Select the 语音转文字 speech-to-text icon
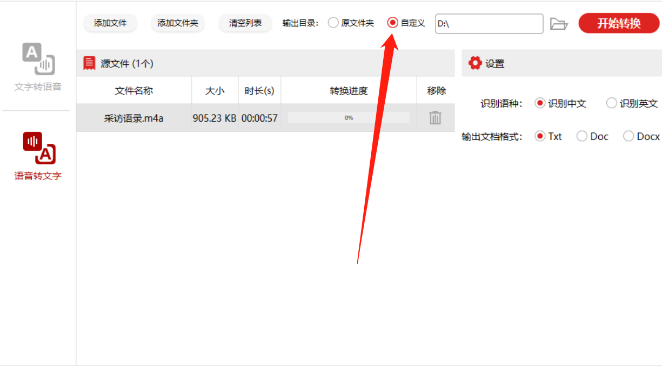 [39, 148]
